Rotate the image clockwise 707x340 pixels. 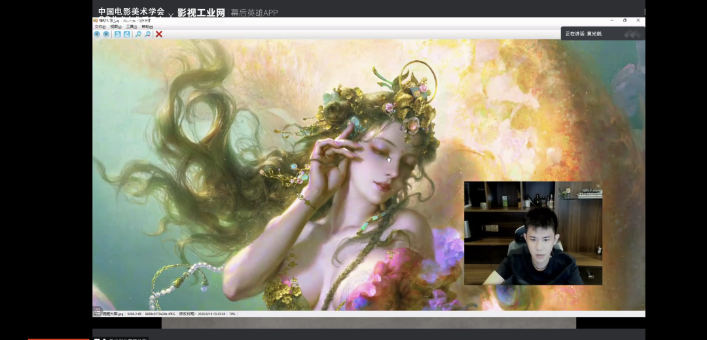(x=127, y=34)
